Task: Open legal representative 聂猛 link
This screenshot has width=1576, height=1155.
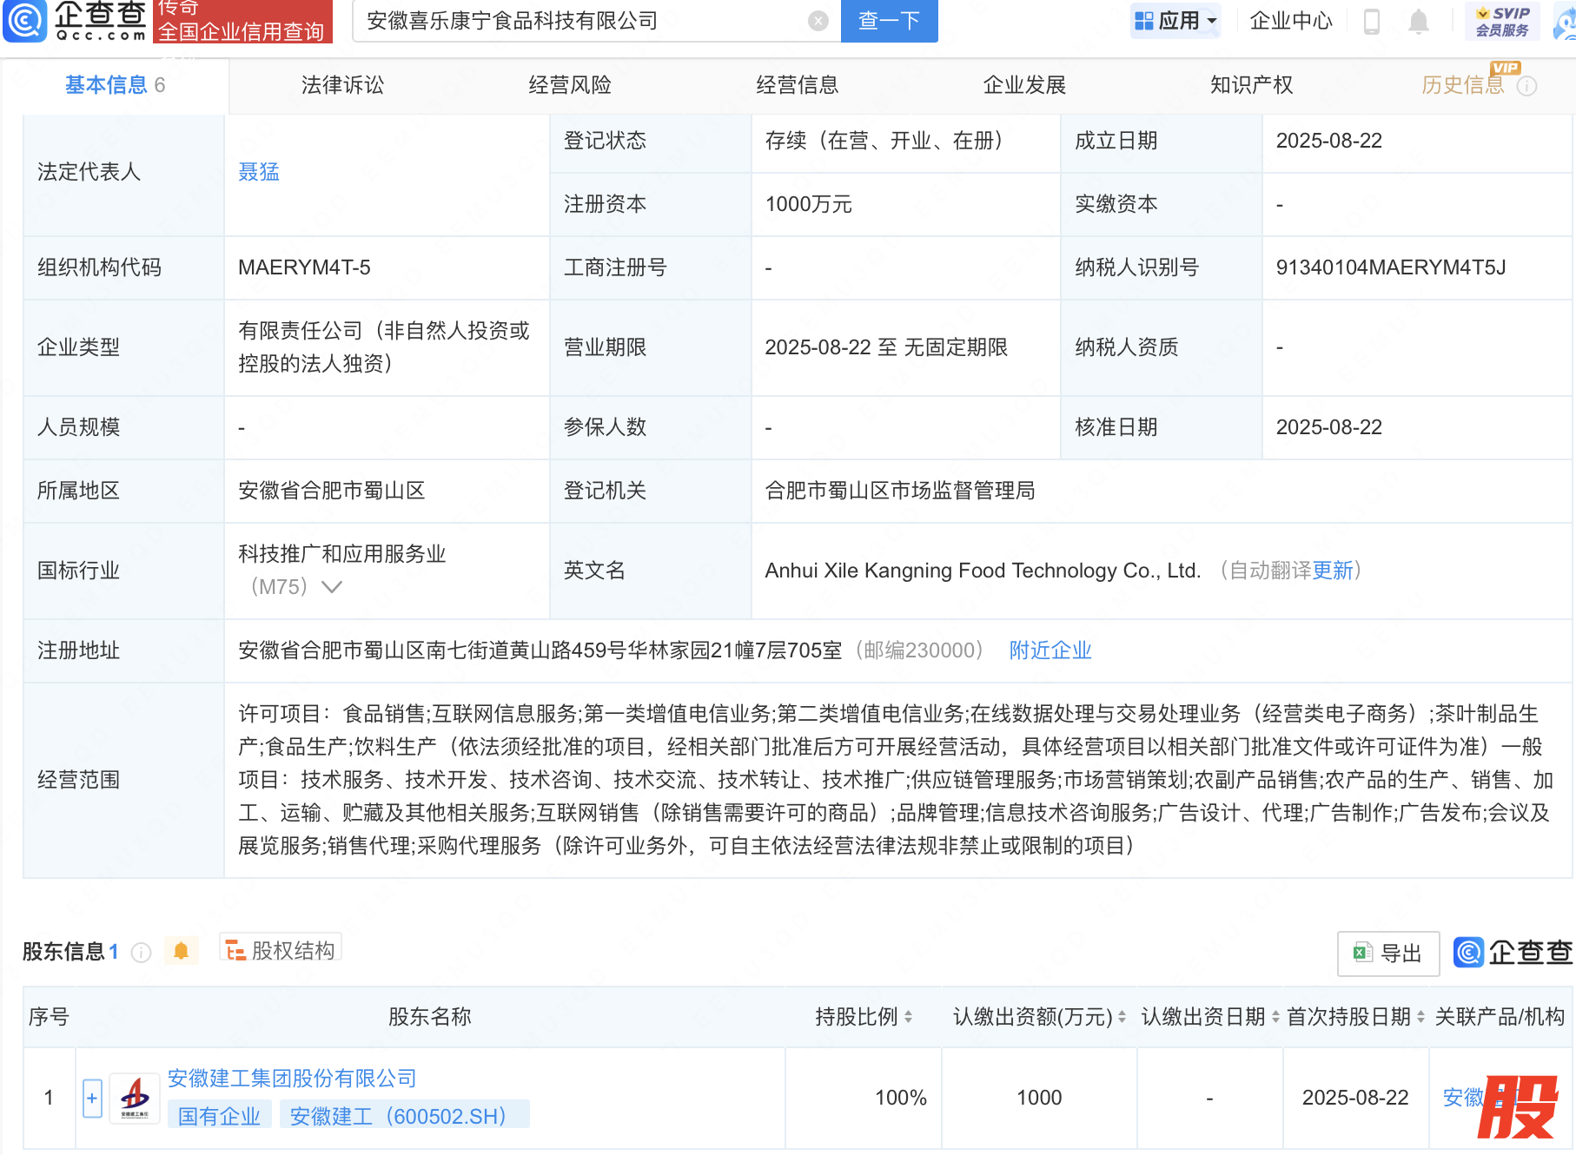Action: 259,172
